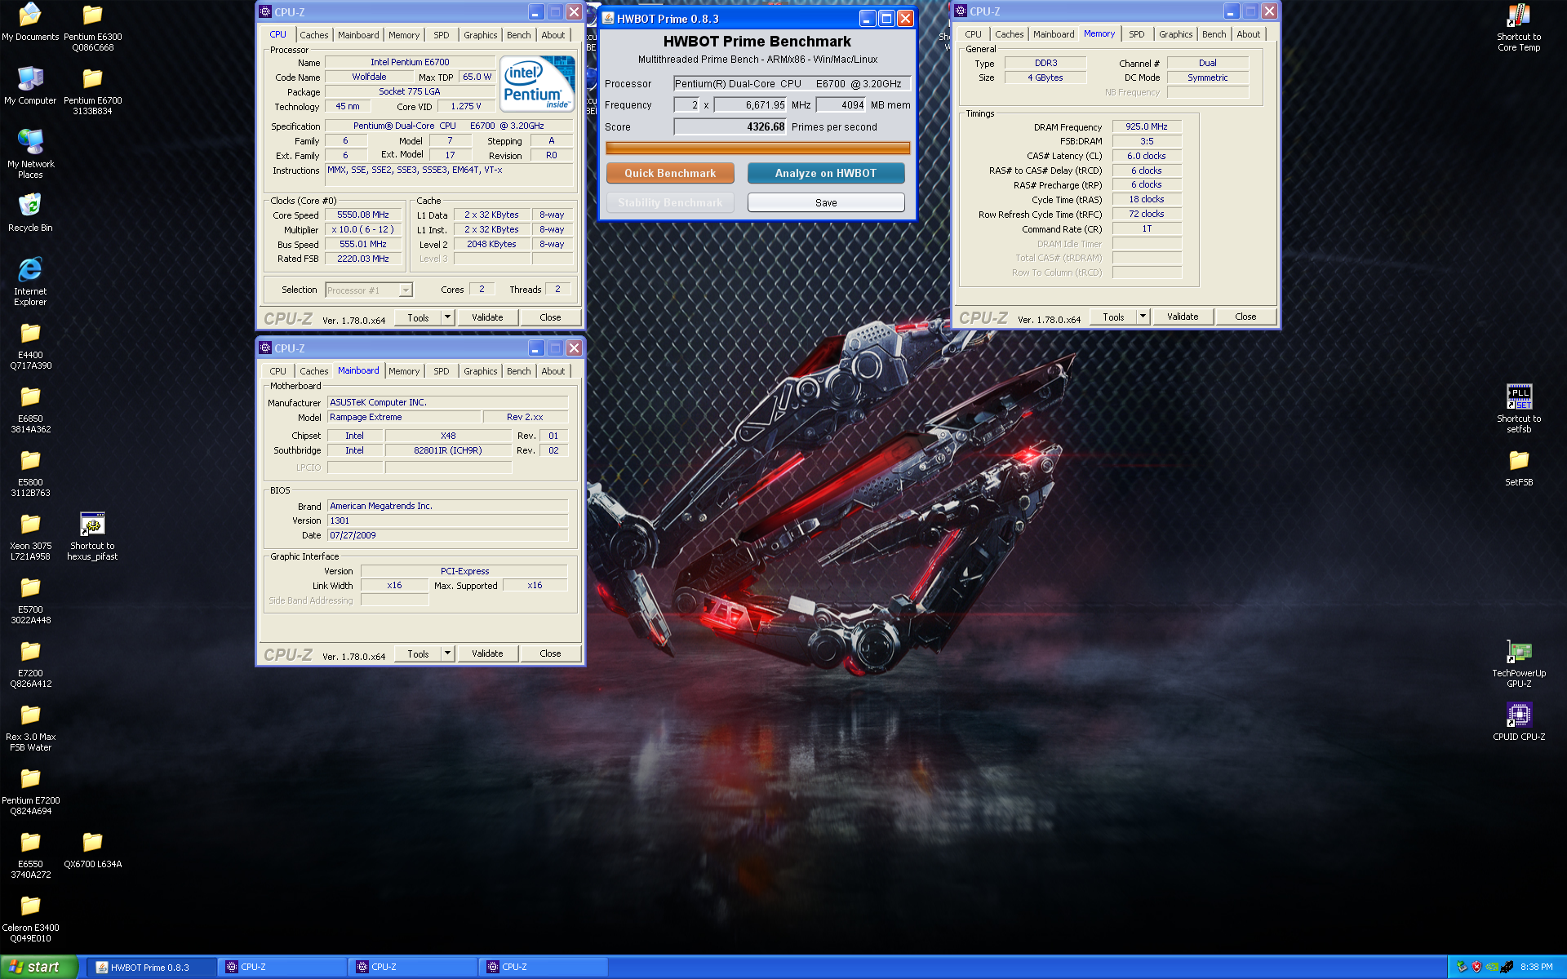The height and width of the screenshot is (979, 1567).
Task: Click the Intel Pentium inside logo
Action: click(537, 84)
